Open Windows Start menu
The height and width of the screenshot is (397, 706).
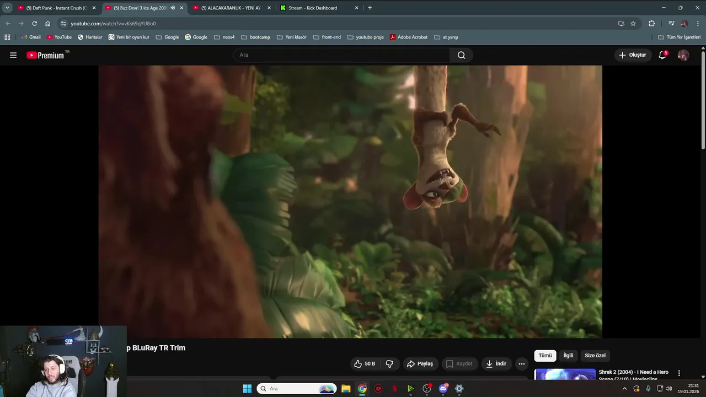pyautogui.click(x=247, y=389)
